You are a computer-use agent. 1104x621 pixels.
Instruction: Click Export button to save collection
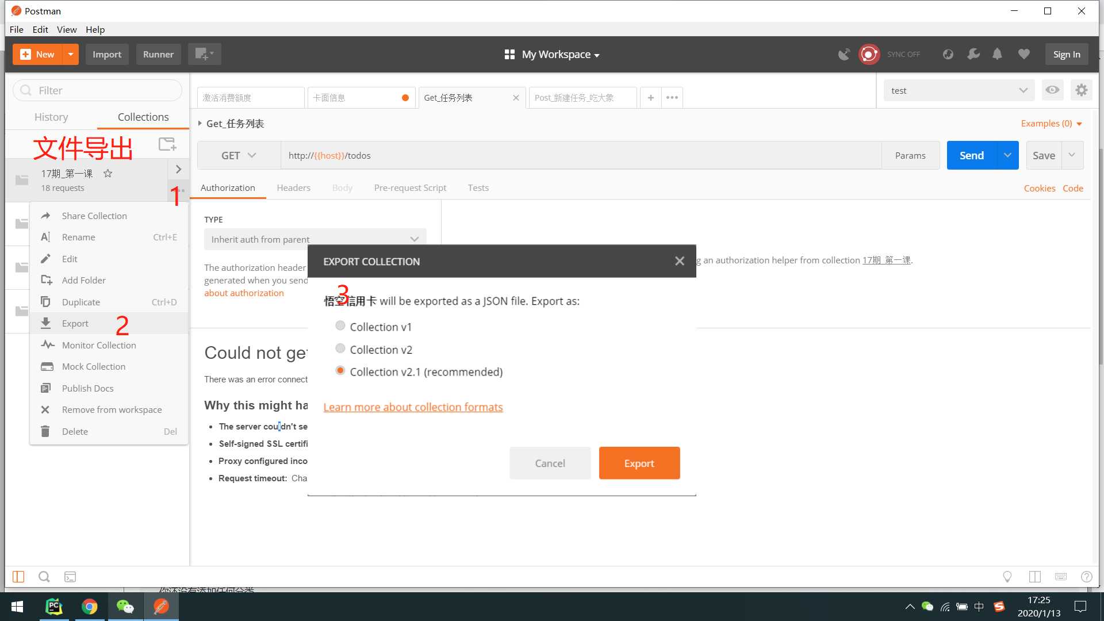click(x=640, y=463)
